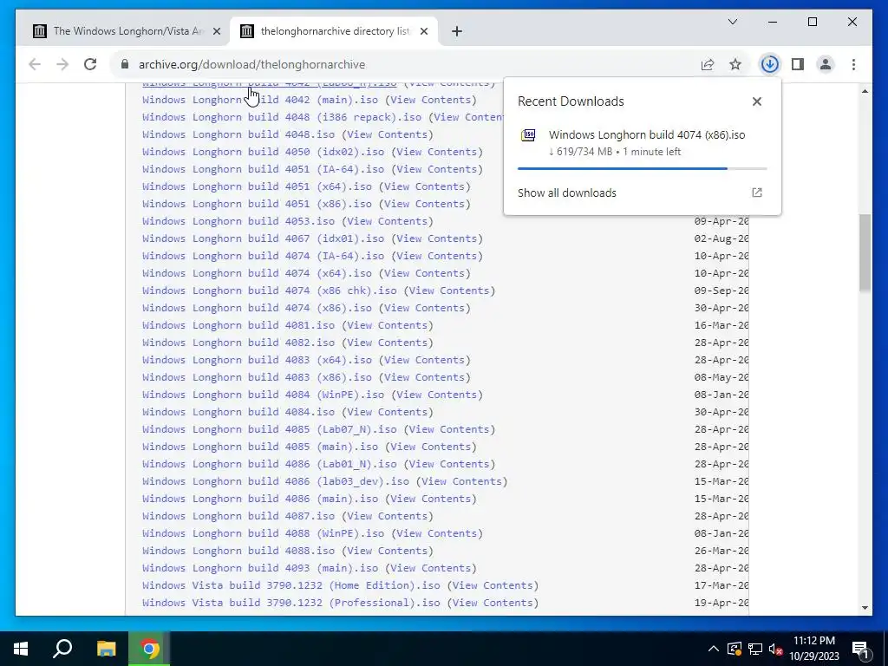Close the Recent Downloads popup
The image size is (888, 666).
point(756,101)
